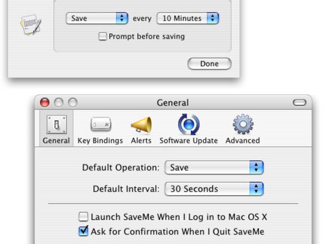
Task: Uncheck Ask for Confirmation When I Quit
Action: (83, 231)
